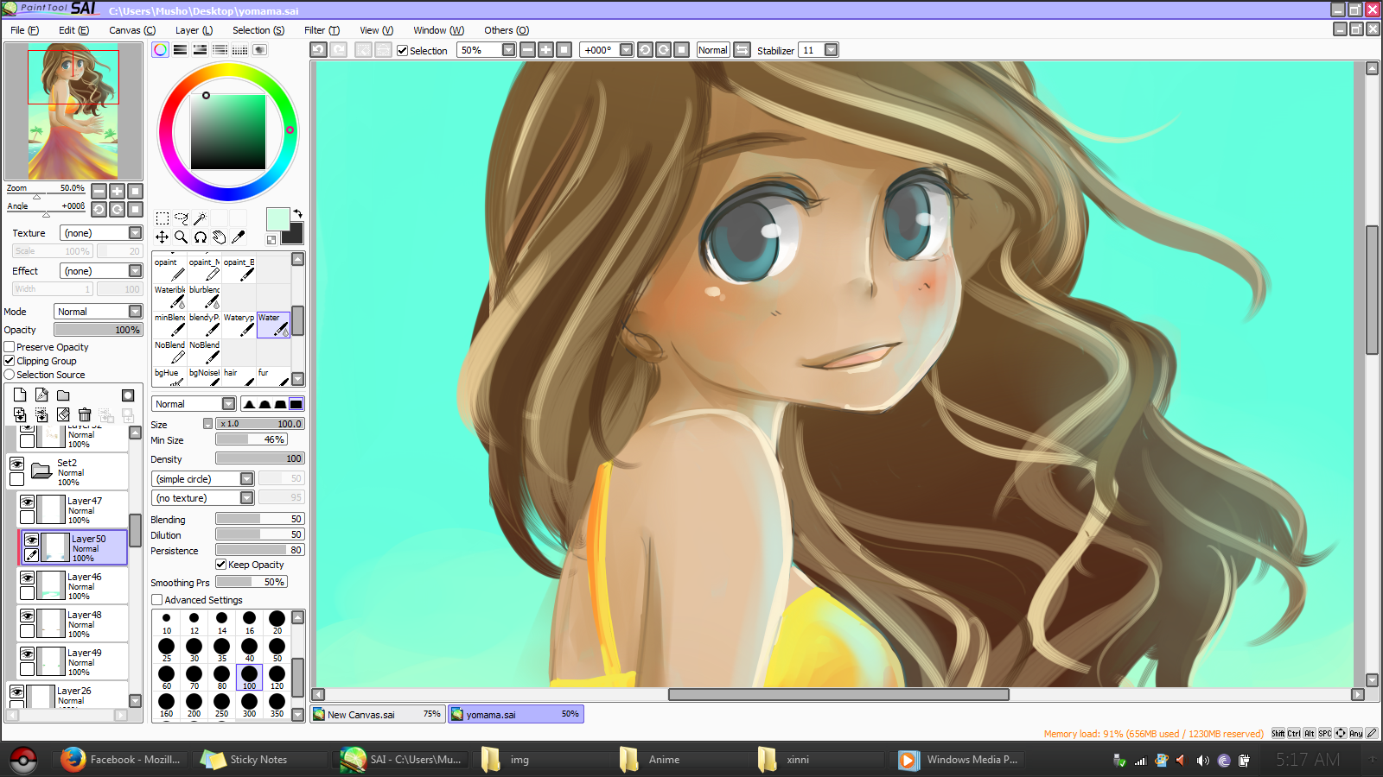The image size is (1383, 777).
Task: Create a new layer folder
Action: (63, 395)
